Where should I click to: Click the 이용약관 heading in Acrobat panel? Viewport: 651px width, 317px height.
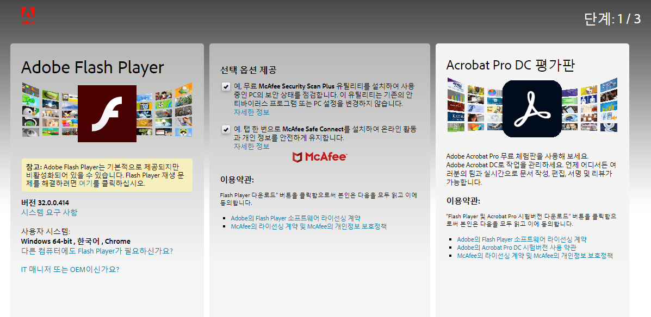pyautogui.click(x=463, y=201)
